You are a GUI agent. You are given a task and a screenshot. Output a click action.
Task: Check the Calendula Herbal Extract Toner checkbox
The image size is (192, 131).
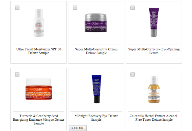132,74
